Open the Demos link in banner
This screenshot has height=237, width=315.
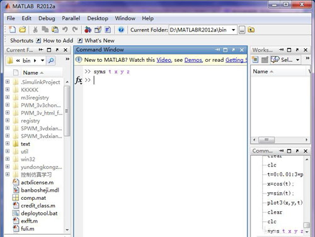point(193,60)
